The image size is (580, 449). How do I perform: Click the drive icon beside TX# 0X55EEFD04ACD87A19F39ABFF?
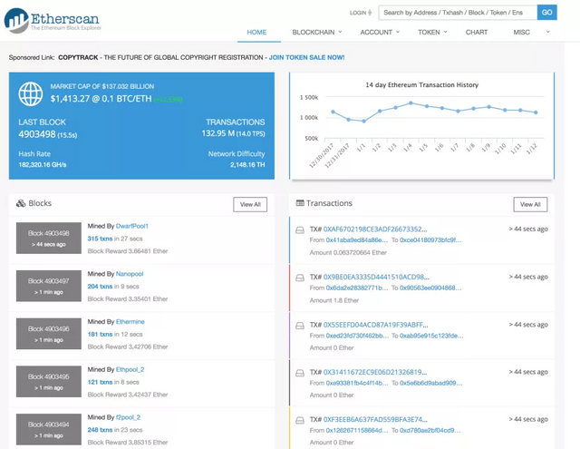pos(300,326)
